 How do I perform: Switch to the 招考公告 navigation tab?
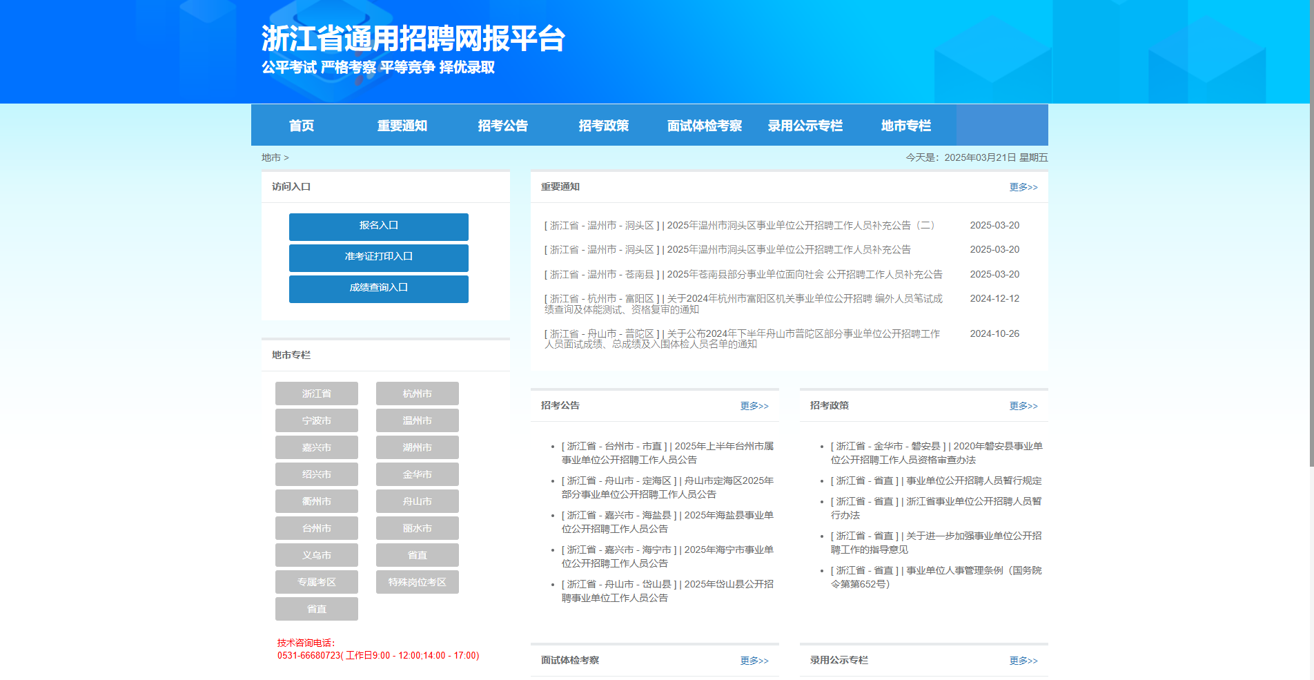pos(502,125)
